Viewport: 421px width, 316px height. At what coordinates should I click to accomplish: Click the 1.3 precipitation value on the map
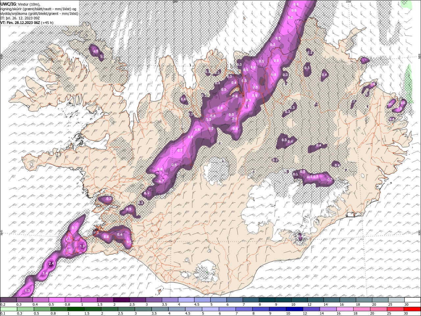tap(27, 291)
